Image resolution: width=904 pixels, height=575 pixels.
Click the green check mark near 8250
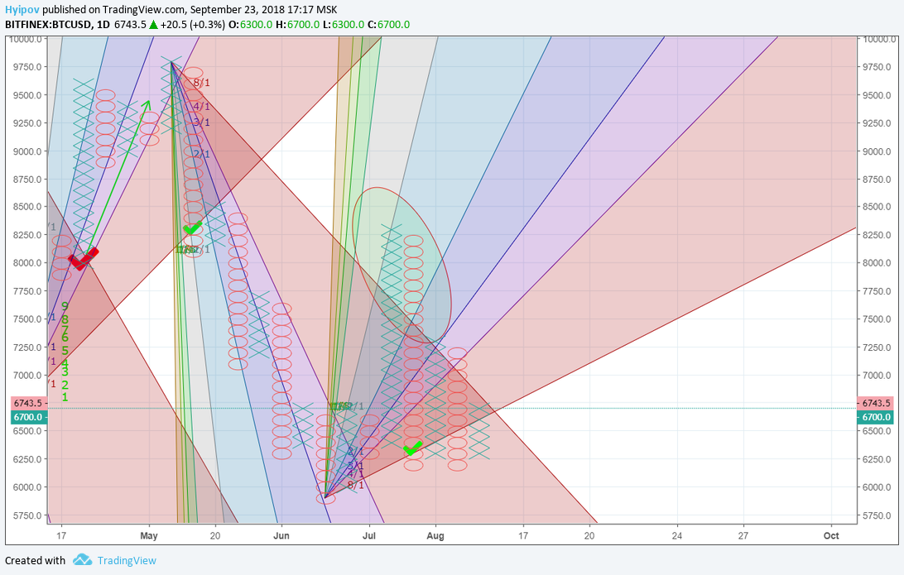tap(193, 228)
